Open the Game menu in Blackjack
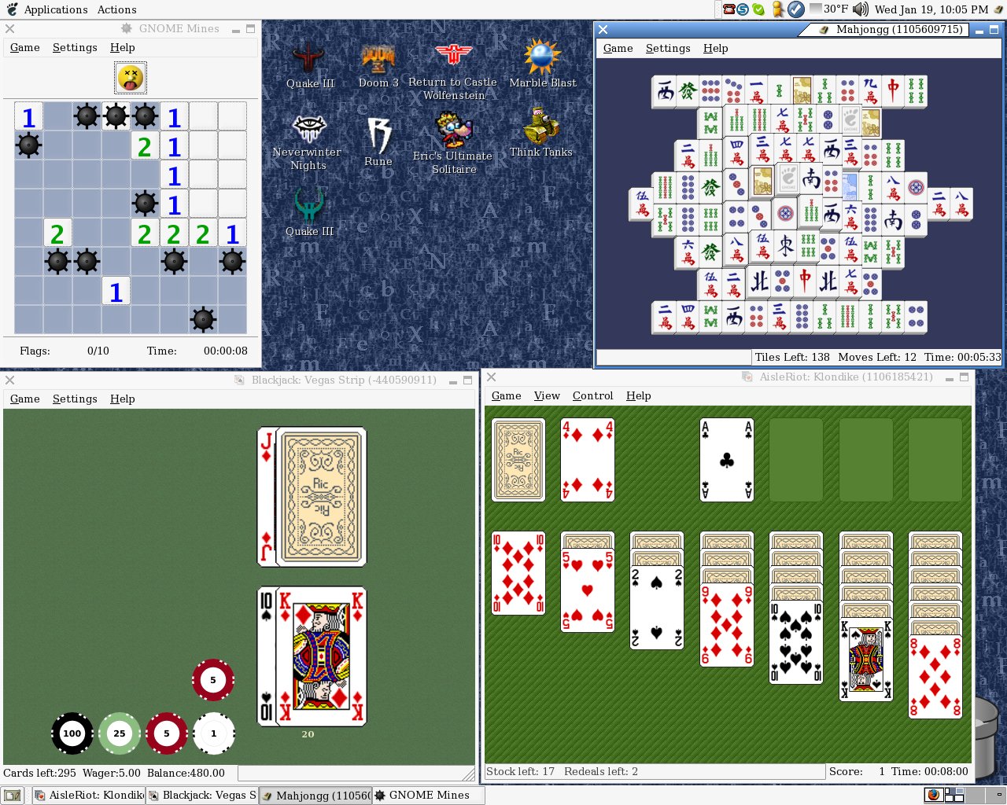 [x=24, y=399]
